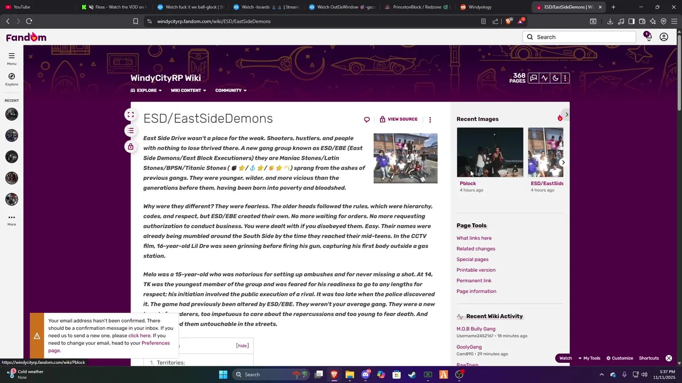Switch to the Flexx VOD tab

click(x=114, y=7)
